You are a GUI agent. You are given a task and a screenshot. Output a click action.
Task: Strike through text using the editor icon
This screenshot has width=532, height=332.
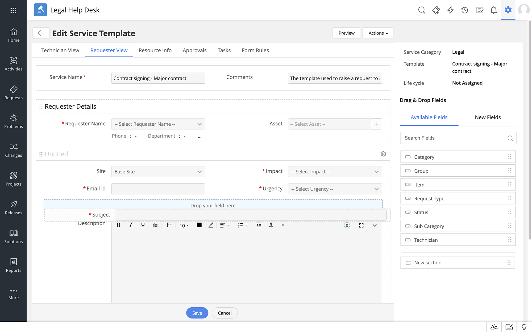155,225
